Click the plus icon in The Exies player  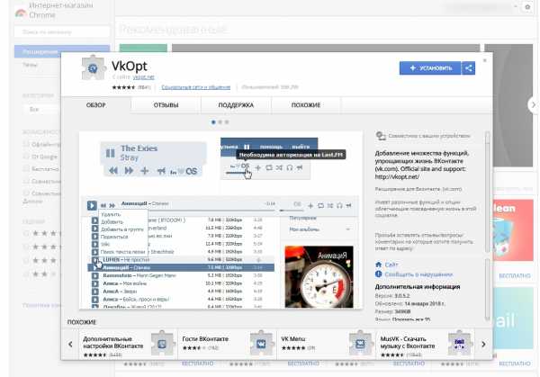[145, 170]
